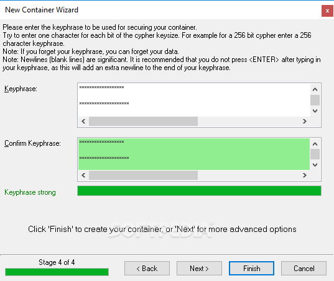Click right arrow of Confirm Keyphrase horizontal scrollbar
Viewport: 334px width, 281px height.
(305, 175)
